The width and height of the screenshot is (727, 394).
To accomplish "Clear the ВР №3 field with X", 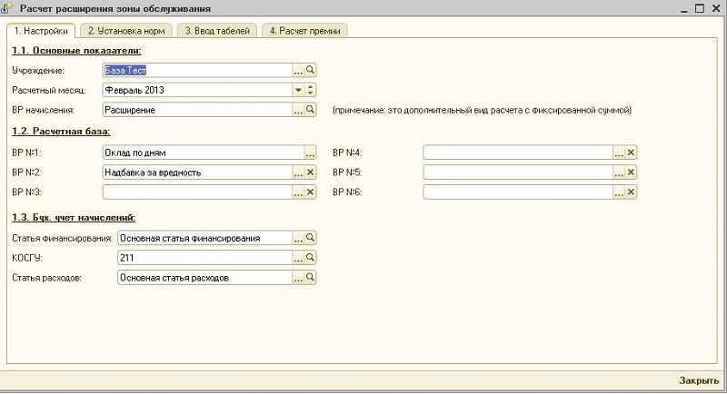I will [x=310, y=192].
